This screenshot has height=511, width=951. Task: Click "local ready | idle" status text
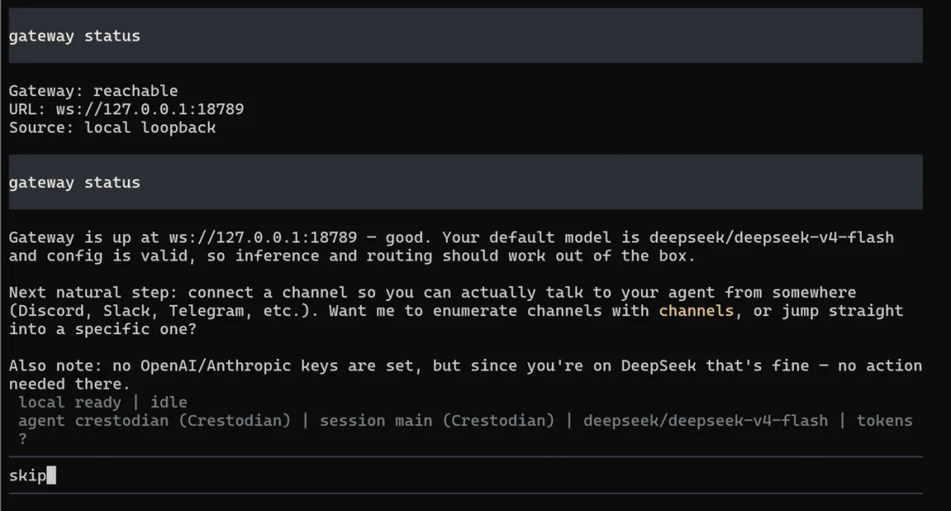pos(102,402)
